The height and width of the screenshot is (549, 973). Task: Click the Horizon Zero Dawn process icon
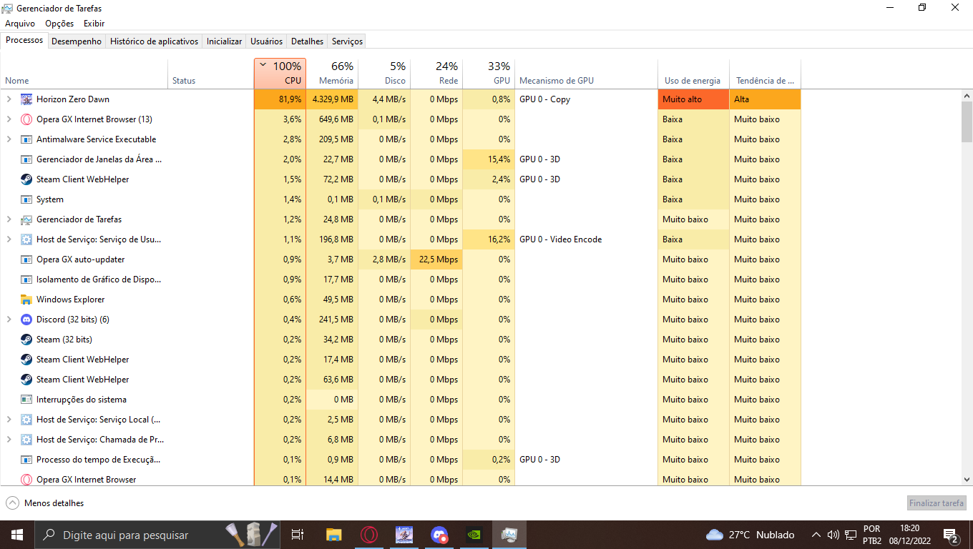(x=26, y=99)
